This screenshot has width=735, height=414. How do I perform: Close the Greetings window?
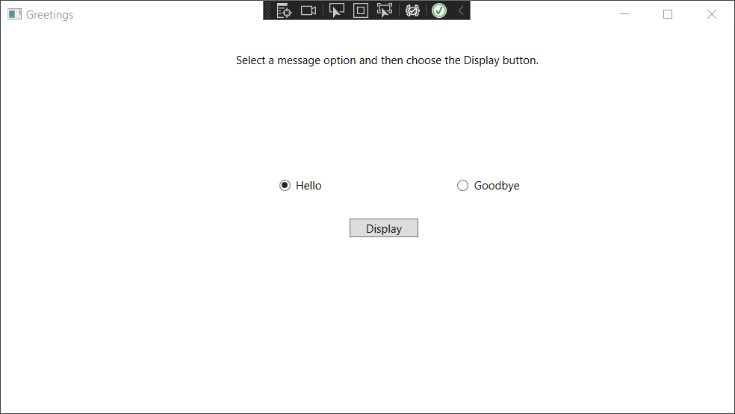click(x=712, y=14)
